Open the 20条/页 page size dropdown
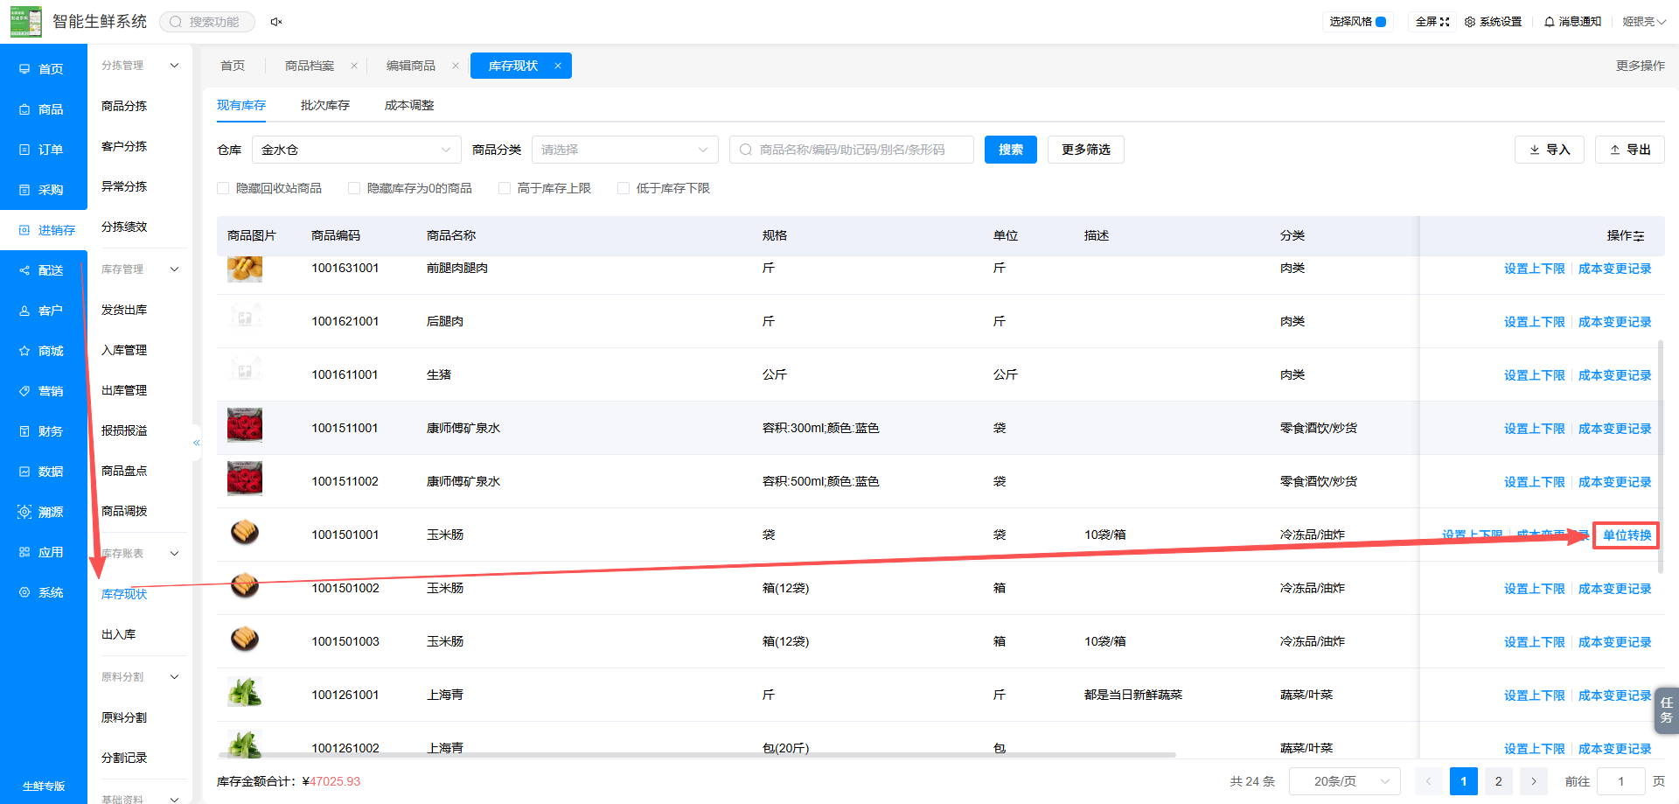This screenshot has height=804, width=1679. (1345, 781)
